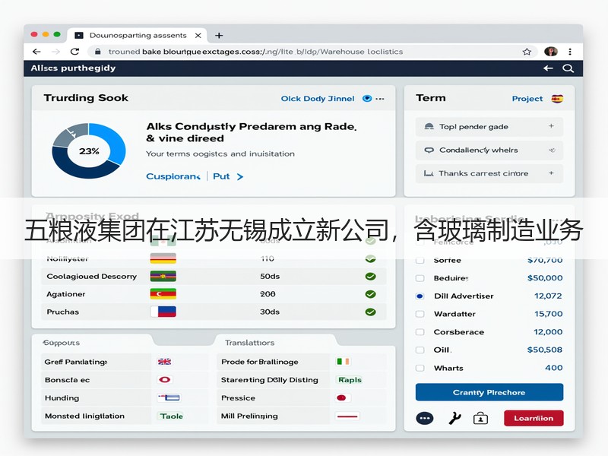This screenshot has width=608, height=456.
Task: Click the site lock icon in address bar
Action: coord(98,52)
